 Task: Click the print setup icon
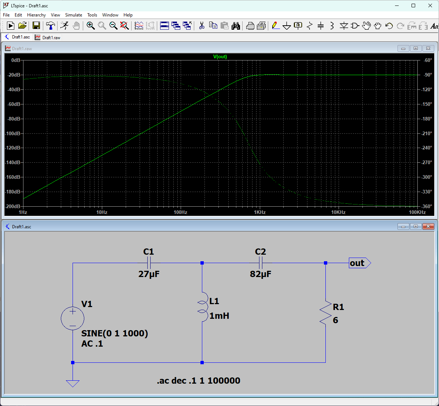250,26
